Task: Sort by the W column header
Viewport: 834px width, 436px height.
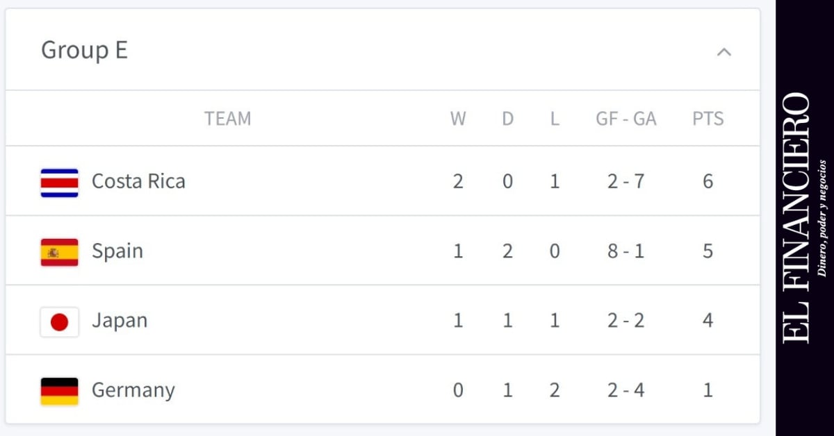Action: coord(458,119)
